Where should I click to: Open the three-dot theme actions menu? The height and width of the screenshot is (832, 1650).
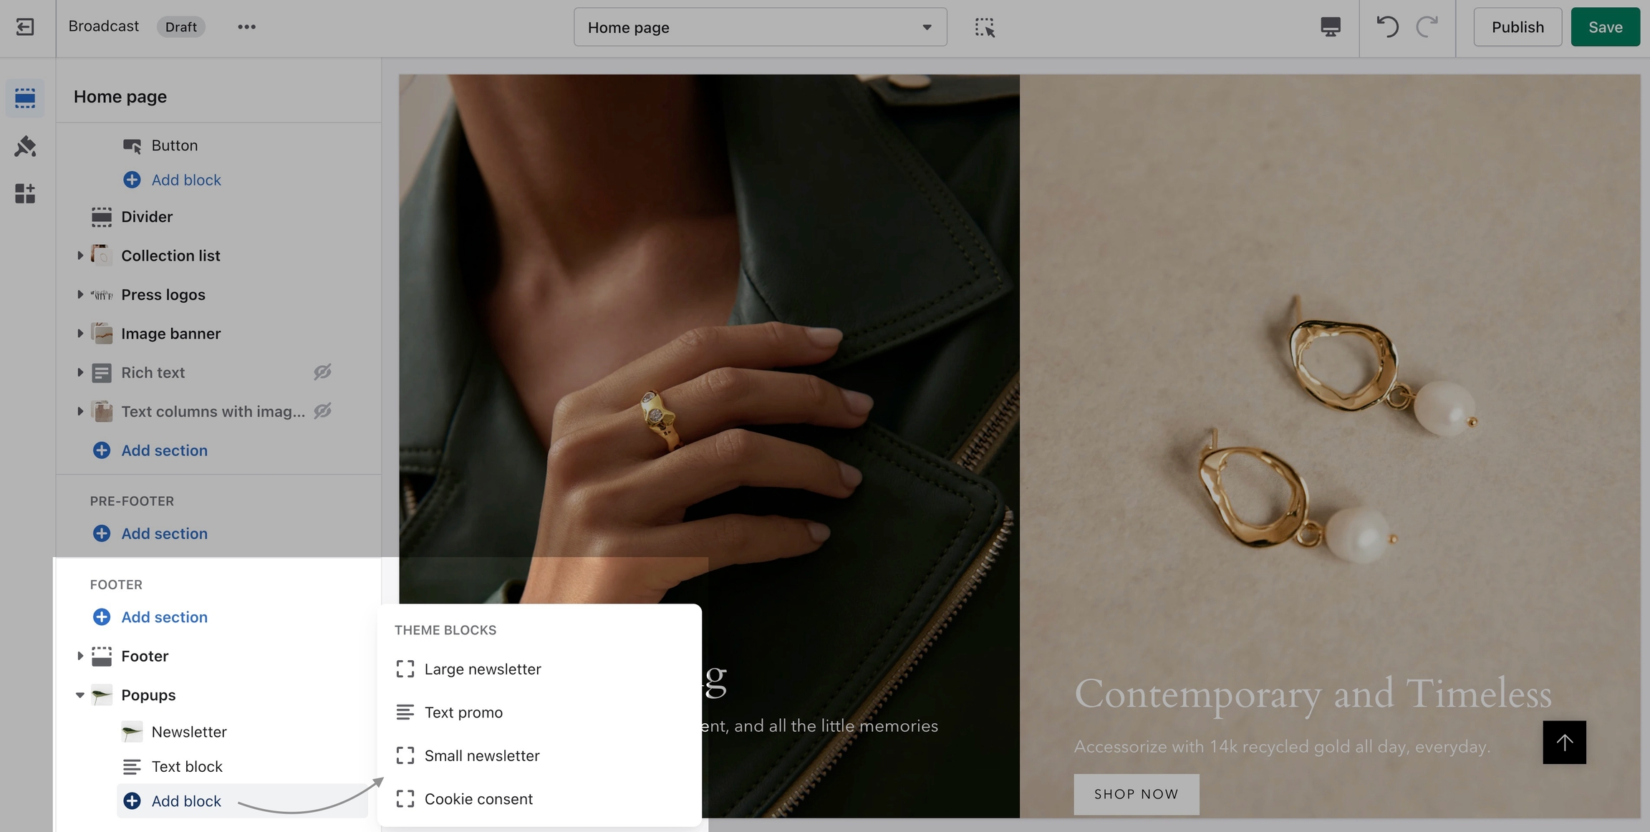(x=246, y=27)
